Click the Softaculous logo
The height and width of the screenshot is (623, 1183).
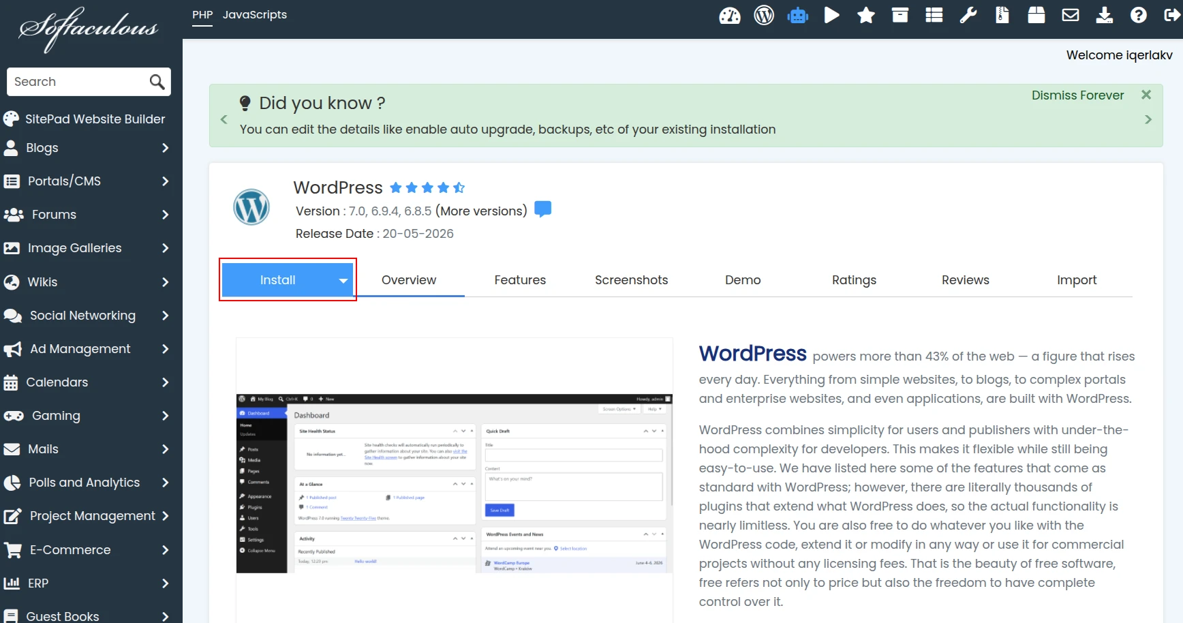click(89, 29)
